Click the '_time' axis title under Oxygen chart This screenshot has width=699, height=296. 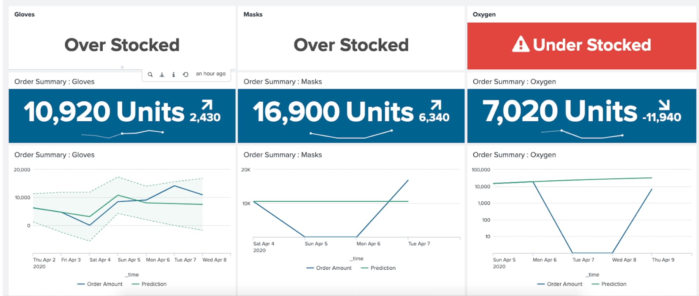point(592,275)
